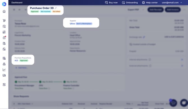Click the Purchase Order 39 title
Image resolution: width=188 pixels, height=109 pixels.
pos(42,8)
